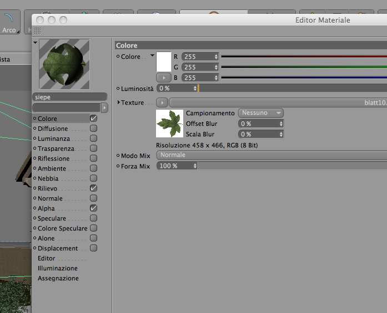Click the R value stepper arrows

click(x=216, y=57)
